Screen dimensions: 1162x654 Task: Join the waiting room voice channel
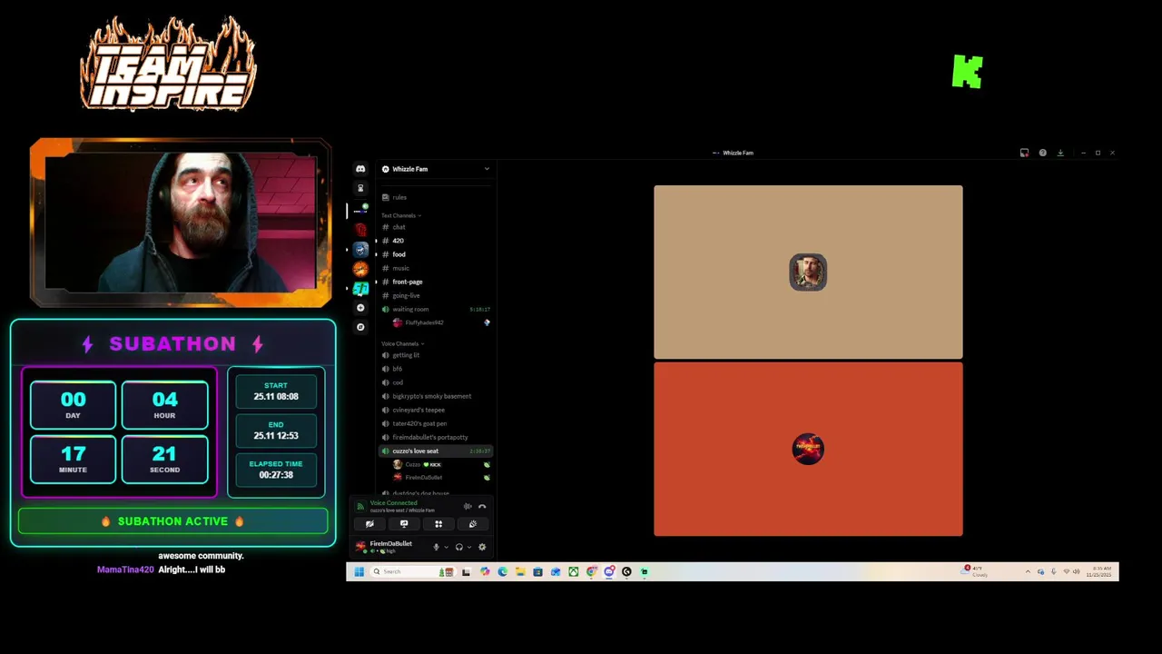(x=437, y=309)
